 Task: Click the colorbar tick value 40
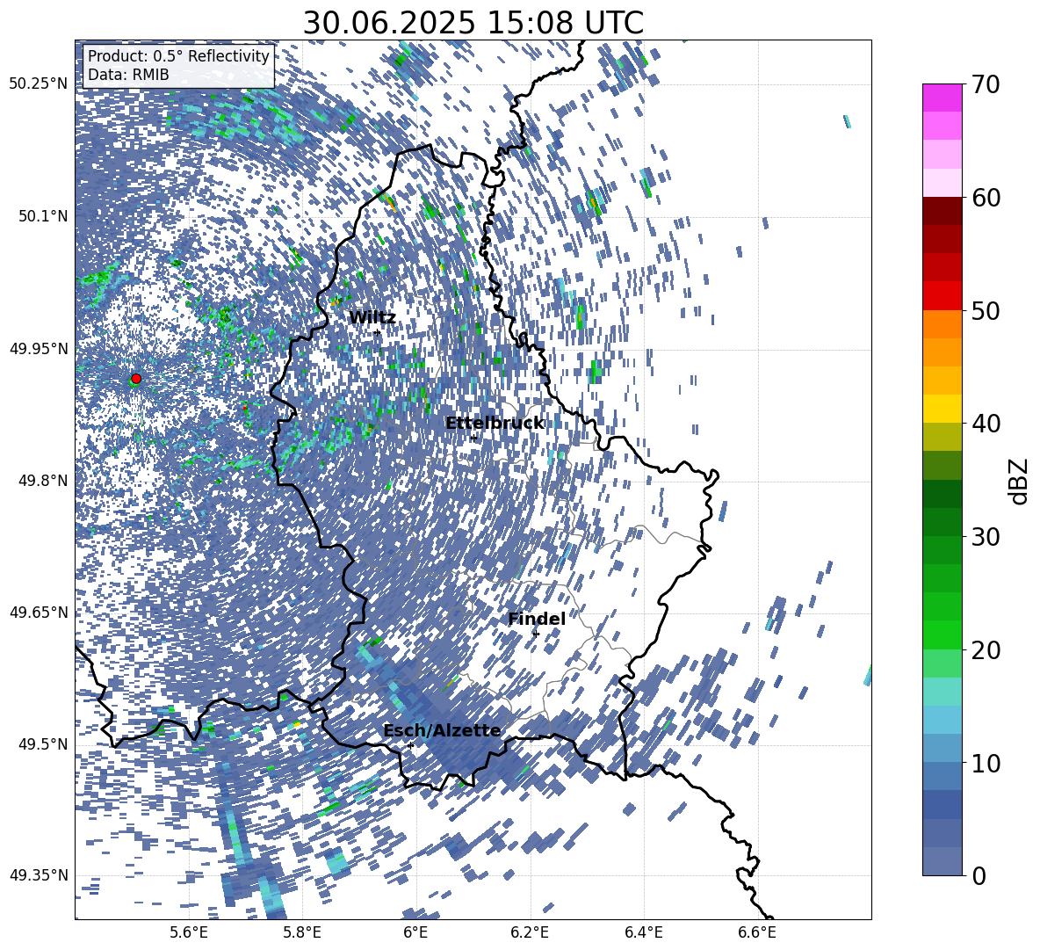tap(986, 424)
